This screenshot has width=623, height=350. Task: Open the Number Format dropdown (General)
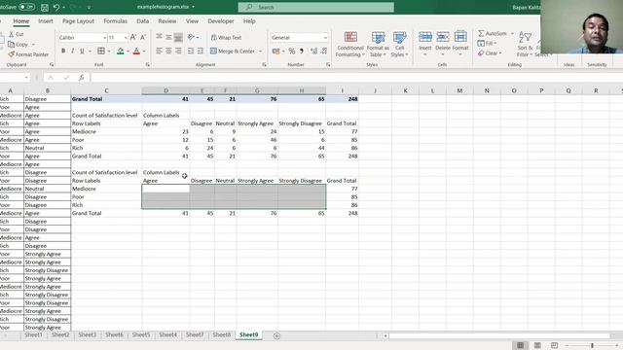325,37
